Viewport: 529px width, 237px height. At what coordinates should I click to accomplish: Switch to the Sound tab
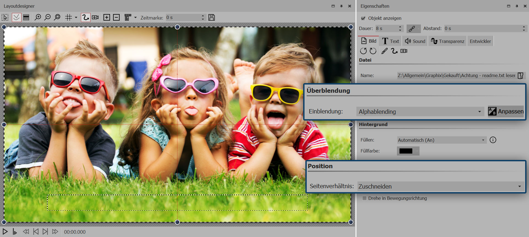click(415, 41)
